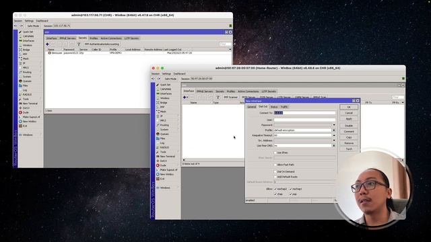This screenshot has width=431, height=242.
Task: Click PPP Authentication&Accounting button in CHR window
Action: point(102,44)
